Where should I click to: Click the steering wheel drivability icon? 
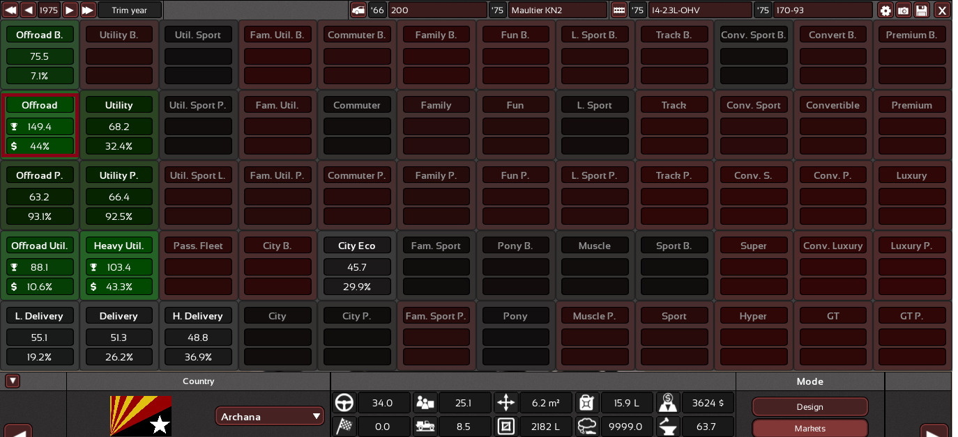[x=344, y=403]
